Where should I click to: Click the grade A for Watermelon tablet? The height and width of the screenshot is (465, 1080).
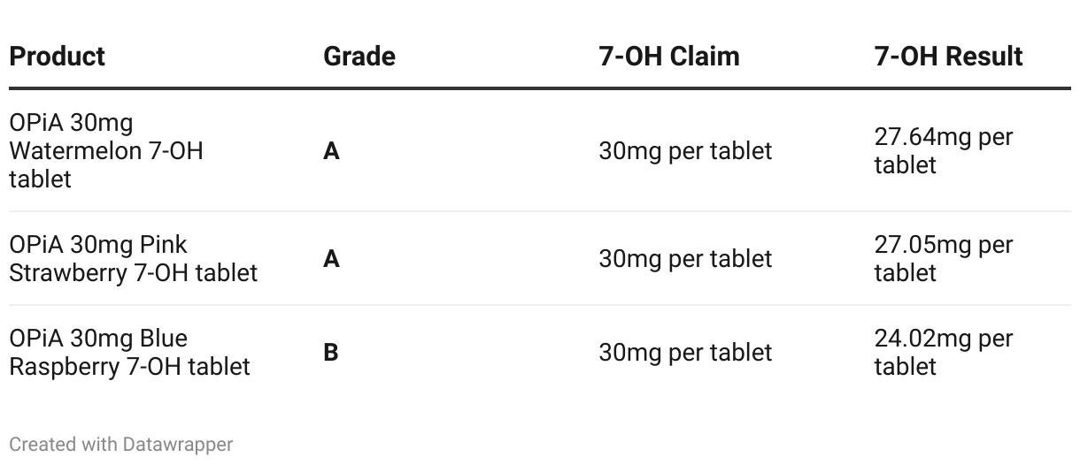(331, 151)
